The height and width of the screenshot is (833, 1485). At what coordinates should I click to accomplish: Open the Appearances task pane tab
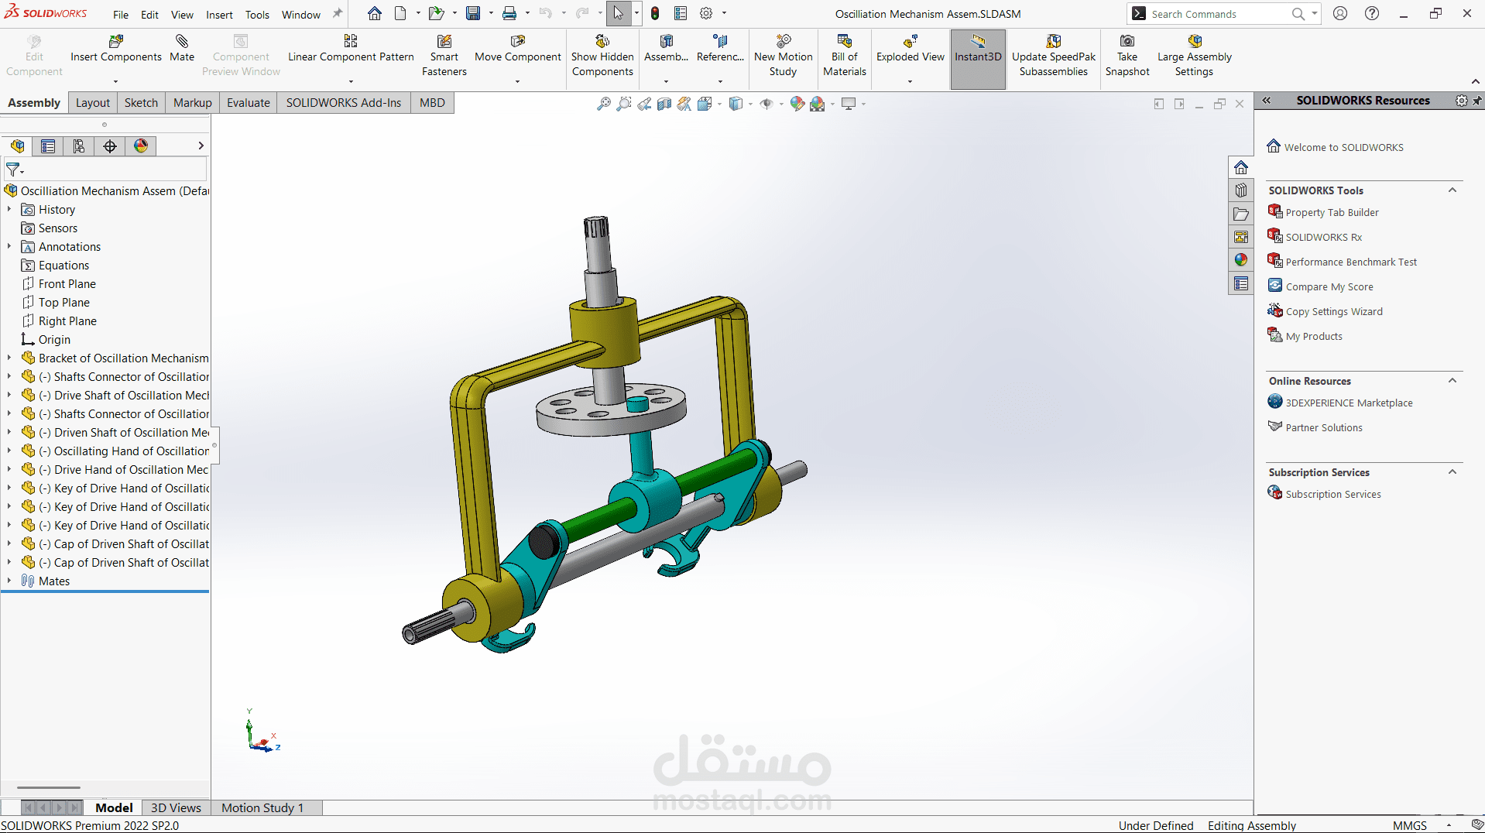[x=1241, y=260]
